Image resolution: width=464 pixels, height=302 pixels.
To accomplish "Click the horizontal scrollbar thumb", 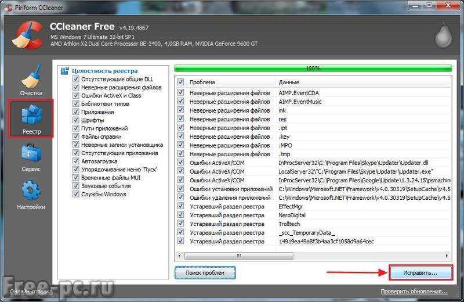I will (239, 256).
